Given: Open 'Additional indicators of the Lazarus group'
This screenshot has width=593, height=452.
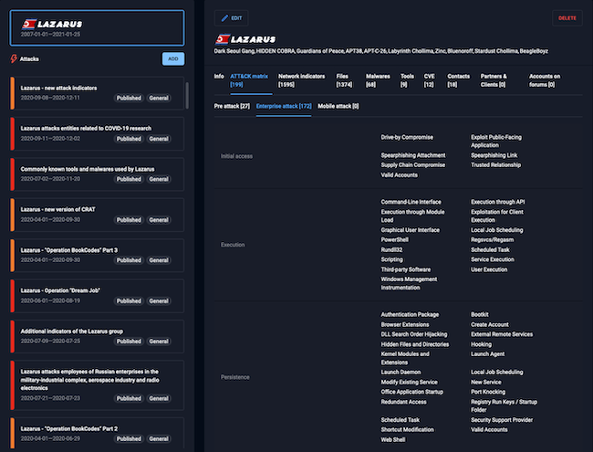Looking at the screenshot, I should [x=99, y=336].
